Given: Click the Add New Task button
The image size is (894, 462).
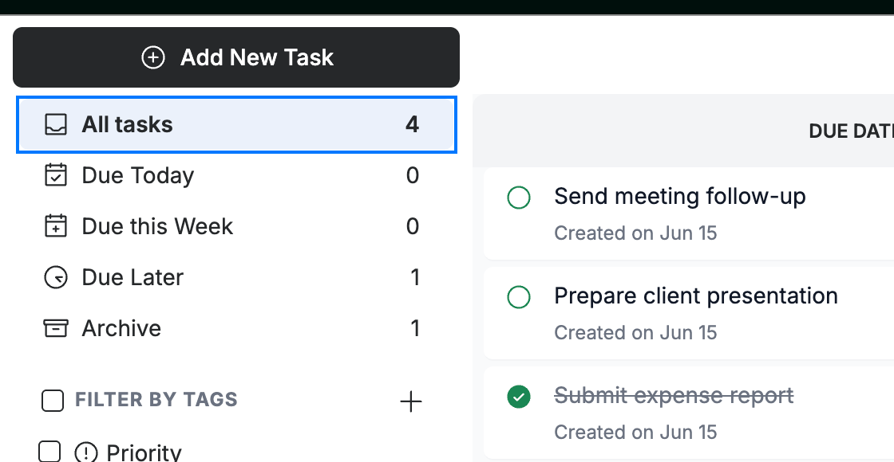Looking at the screenshot, I should [236, 57].
